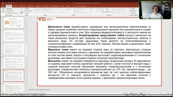Select slide 16 thumbnail
The image size is (173, 97).
click(14, 36)
